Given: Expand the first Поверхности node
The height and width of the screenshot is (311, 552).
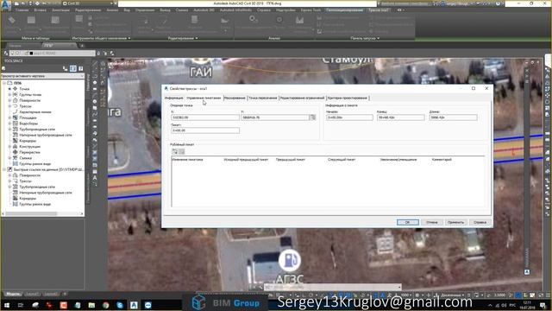Looking at the screenshot, I should click(x=9, y=100).
